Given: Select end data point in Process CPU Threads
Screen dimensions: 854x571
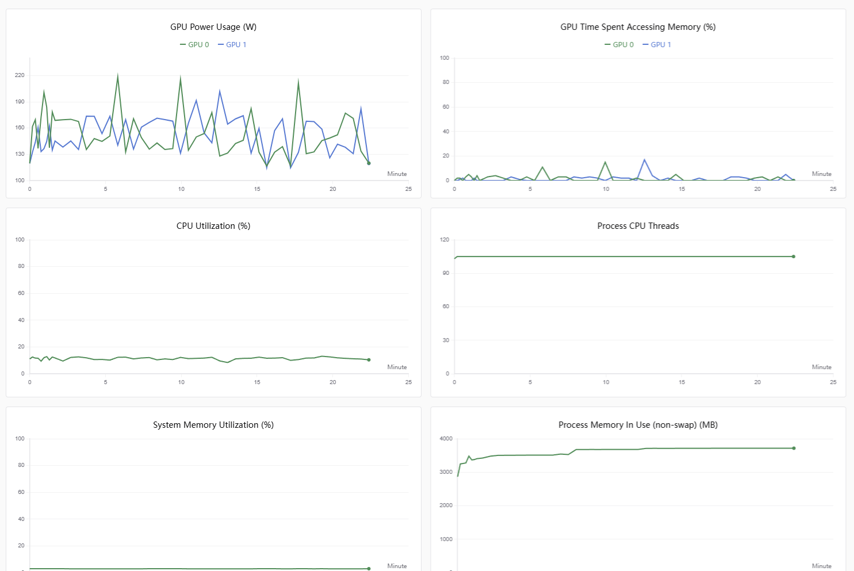Looking at the screenshot, I should pyautogui.click(x=794, y=256).
